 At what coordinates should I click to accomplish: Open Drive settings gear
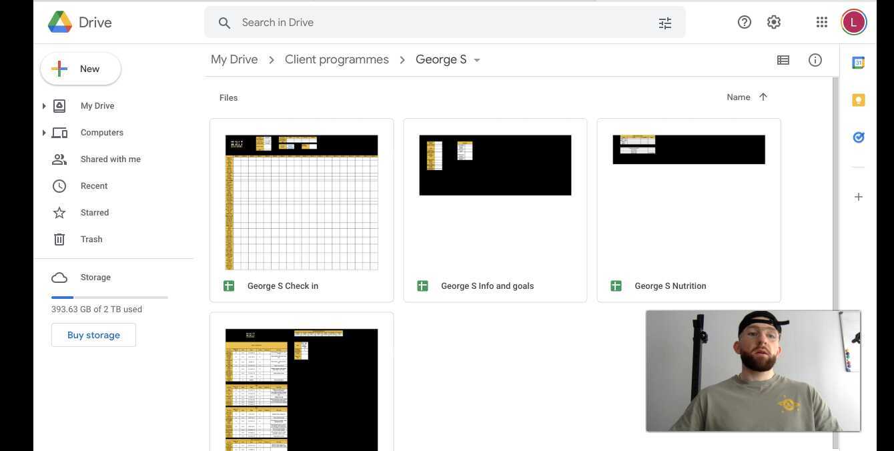pyautogui.click(x=773, y=22)
